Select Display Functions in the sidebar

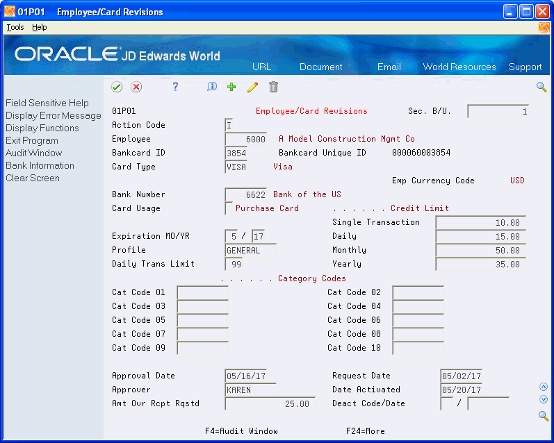click(x=42, y=128)
